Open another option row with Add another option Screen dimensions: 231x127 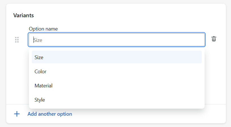point(50,114)
